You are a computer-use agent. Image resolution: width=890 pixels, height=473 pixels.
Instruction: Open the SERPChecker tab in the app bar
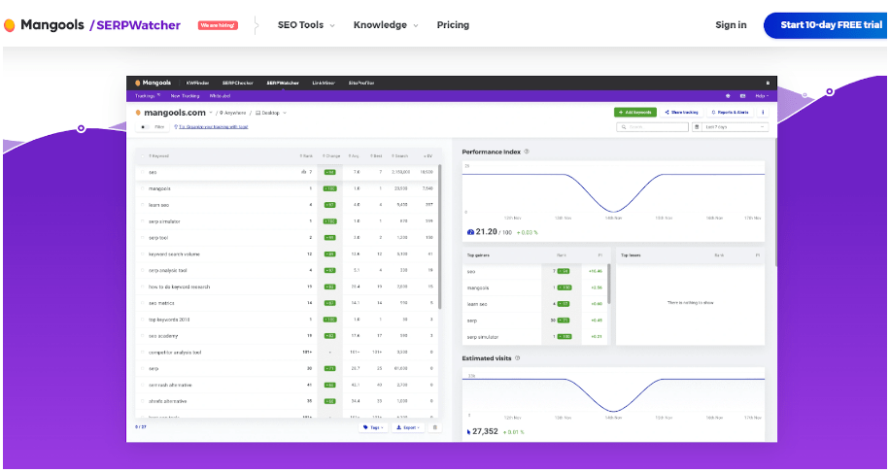coord(237,83)
